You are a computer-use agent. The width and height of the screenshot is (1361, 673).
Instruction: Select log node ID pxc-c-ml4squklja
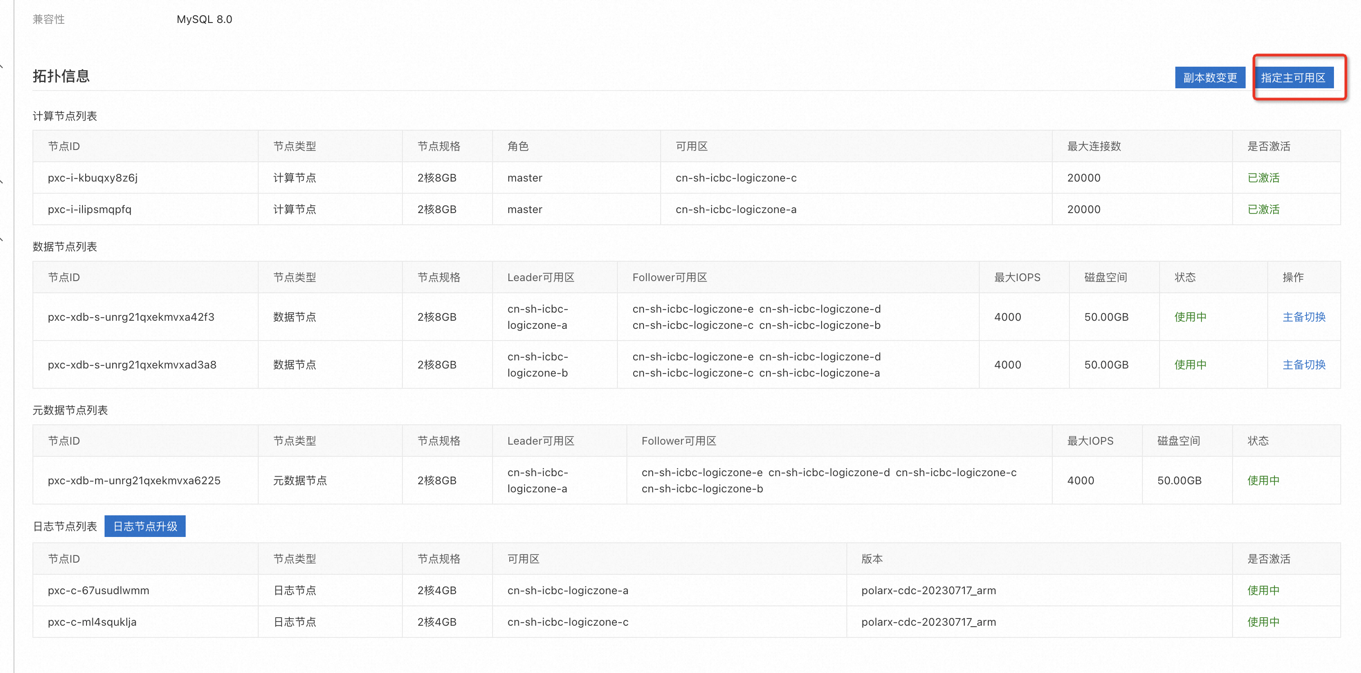[92, 622]
